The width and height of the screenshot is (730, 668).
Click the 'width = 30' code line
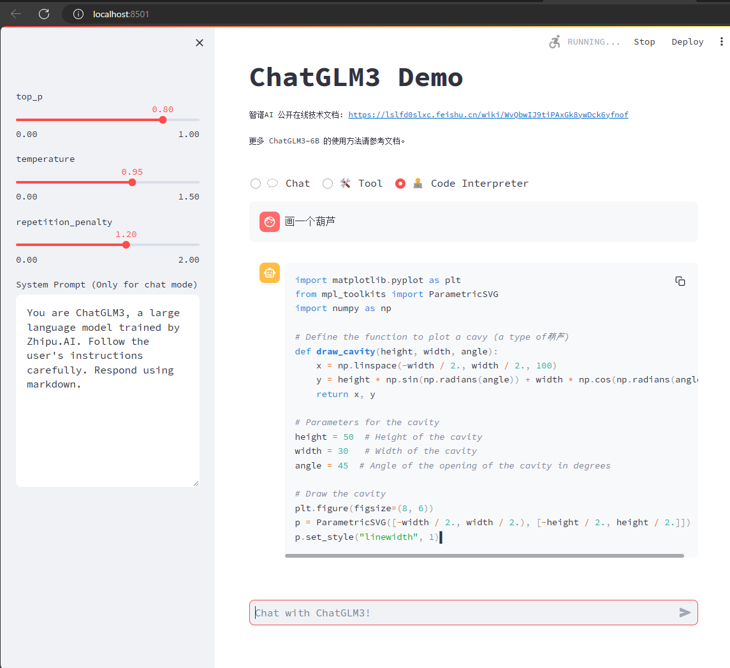click(386, 451)
